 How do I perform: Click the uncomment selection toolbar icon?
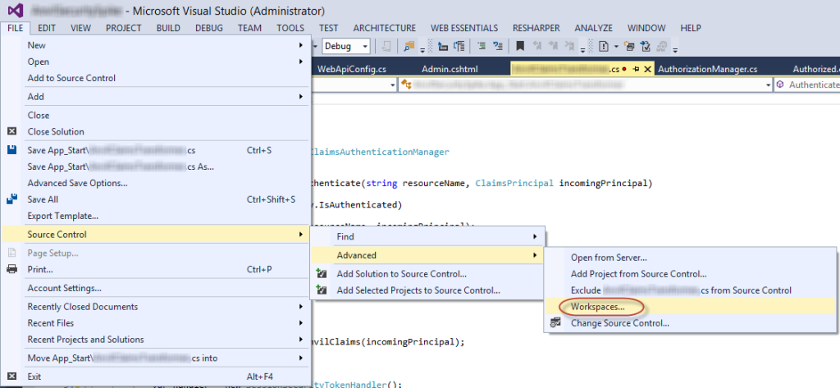[498, 46]
